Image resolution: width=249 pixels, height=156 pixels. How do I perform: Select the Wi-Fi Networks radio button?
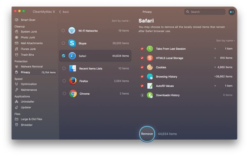(63, 31)
